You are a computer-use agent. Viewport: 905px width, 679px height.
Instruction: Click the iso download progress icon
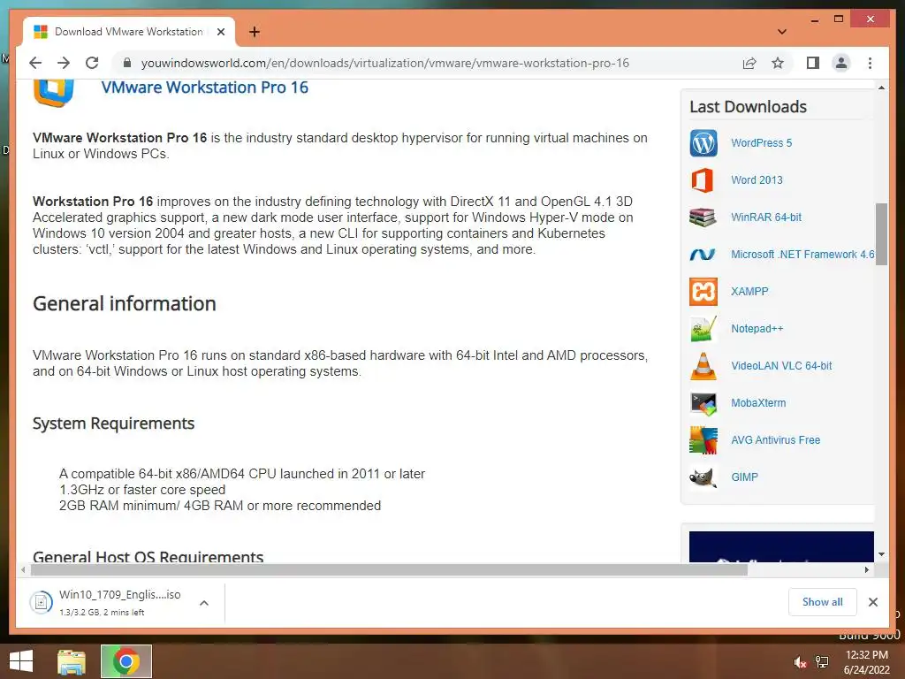[41, 603]
